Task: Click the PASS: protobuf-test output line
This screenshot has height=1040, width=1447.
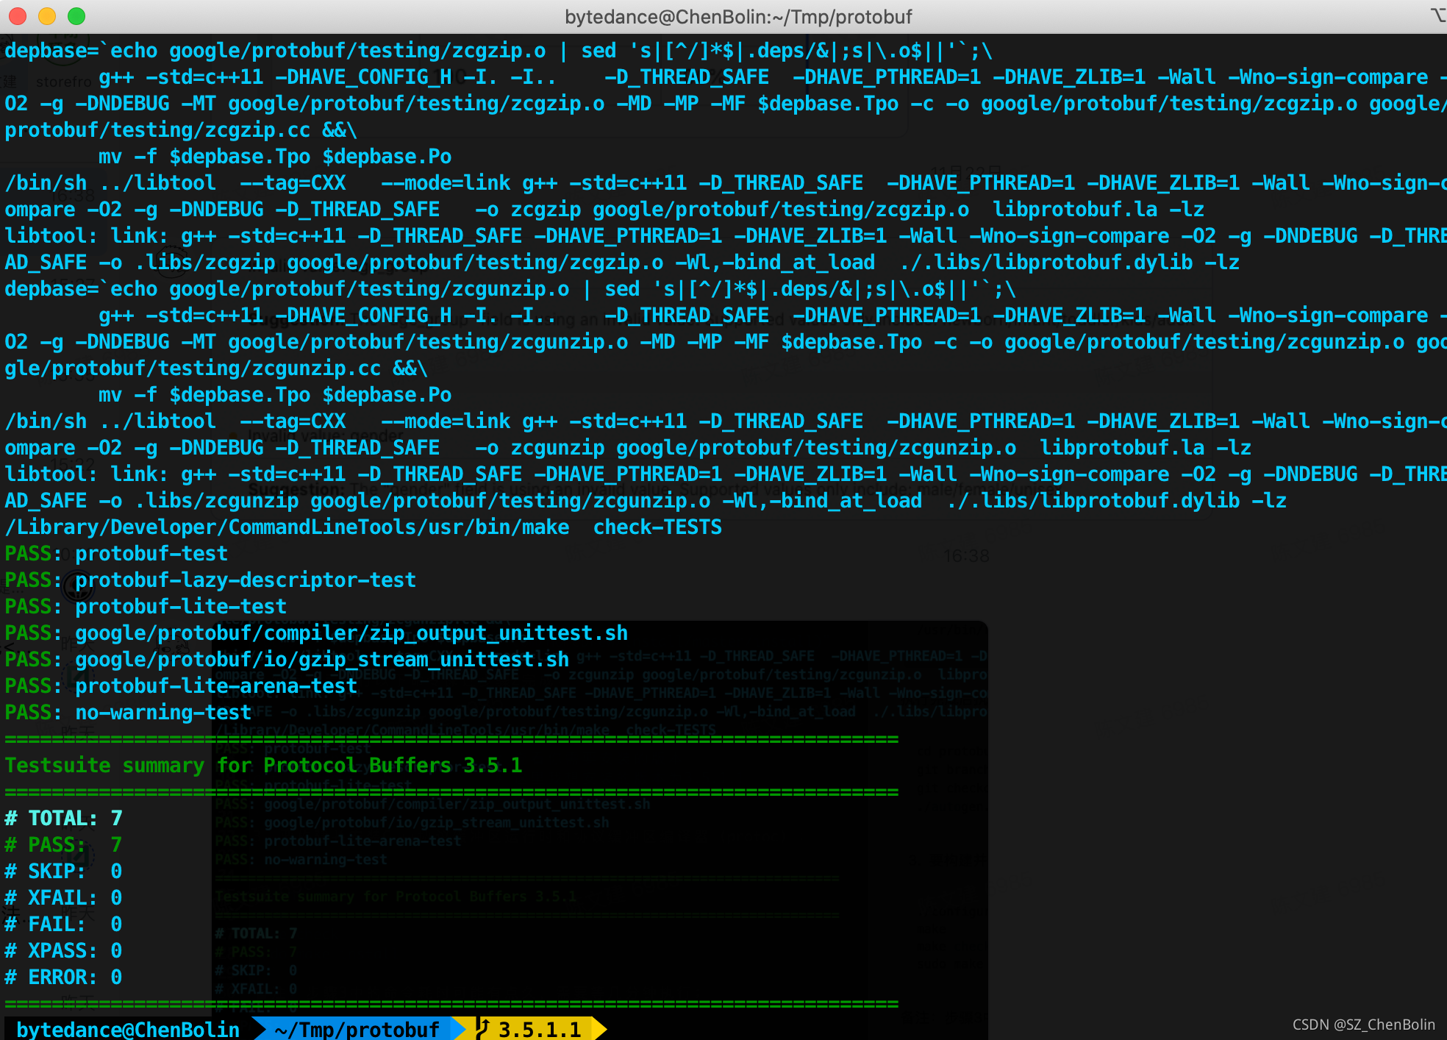Action: coord(116,554)
